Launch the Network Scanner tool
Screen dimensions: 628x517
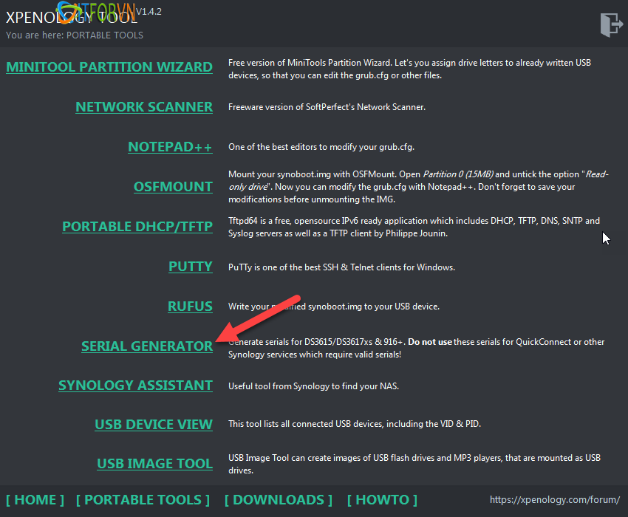tap(144, 107)
